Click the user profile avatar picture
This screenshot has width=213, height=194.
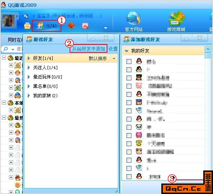(x=8, y=20)
